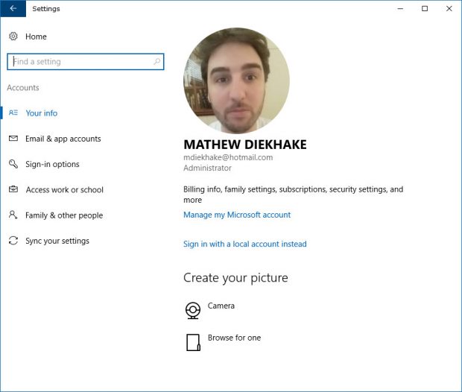Image resolution: width=462 pixels, height=392 pixels.
Task: Select Sign-in options in the sidebar
Action: click(x=52, y=164)
